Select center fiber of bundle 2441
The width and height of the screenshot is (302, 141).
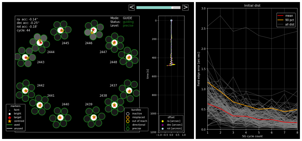[40, 105]
